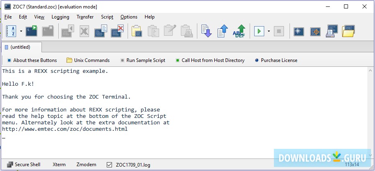Viewport: 375px width, 171px height.
Task: Click the greyed X cancel toolbar icon
Action: (84, 31)
